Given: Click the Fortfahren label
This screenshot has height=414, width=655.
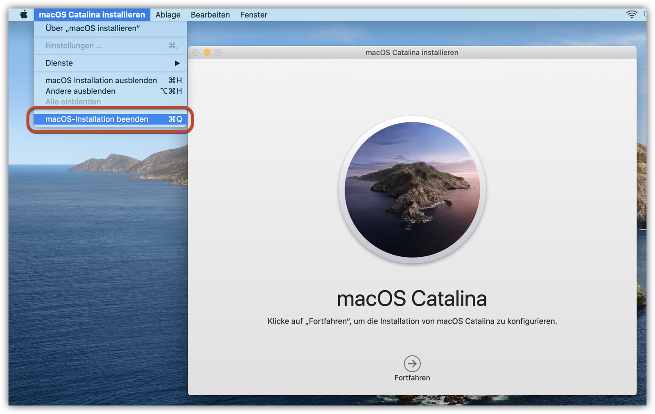Looking at the screenshot, I should (x=412, y=378).
